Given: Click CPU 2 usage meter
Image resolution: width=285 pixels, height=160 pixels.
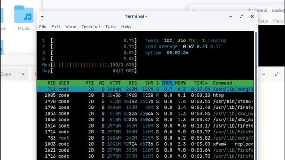Looking at the screenshot, I should 89,47.
